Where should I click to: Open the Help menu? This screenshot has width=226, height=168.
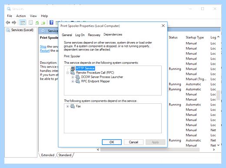(44, 16)
